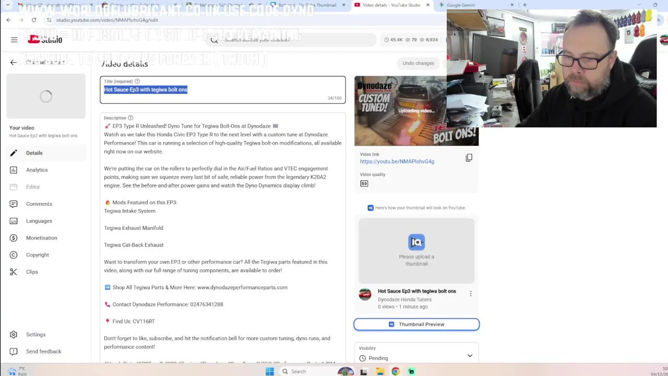The image size is (668, 376).
Task: Click the Title help question mark
Action: coord(137,81)
